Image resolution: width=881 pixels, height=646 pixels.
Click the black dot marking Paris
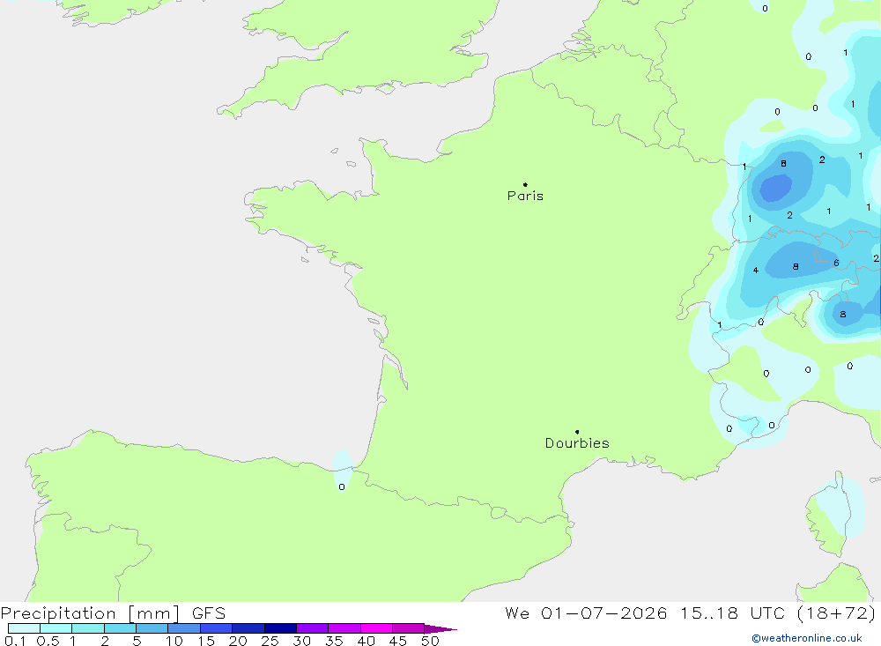[525, 184]
